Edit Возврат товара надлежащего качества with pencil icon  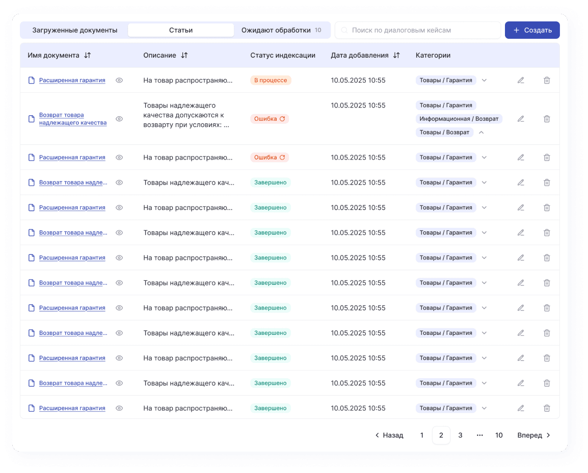521,119
